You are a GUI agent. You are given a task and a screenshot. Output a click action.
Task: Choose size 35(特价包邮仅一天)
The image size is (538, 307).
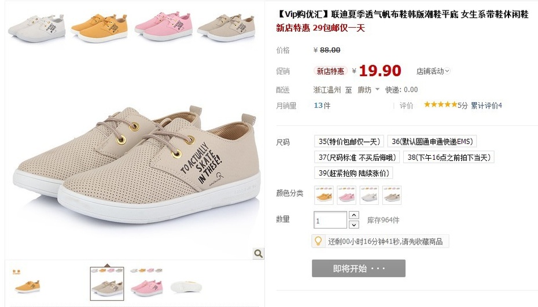[x=349, y=141]
